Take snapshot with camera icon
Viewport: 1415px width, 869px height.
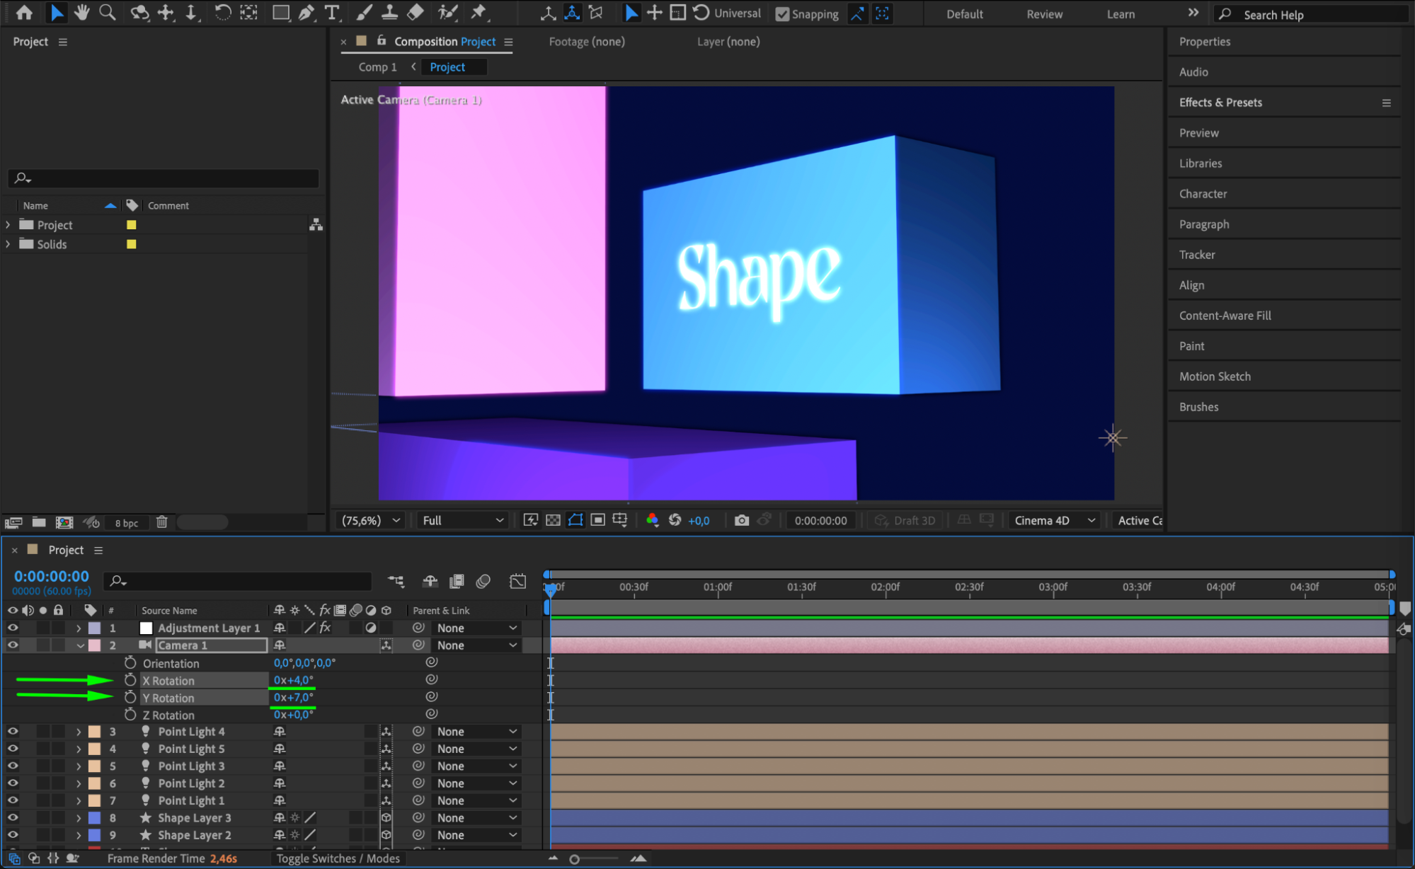(x=741, y=520)
